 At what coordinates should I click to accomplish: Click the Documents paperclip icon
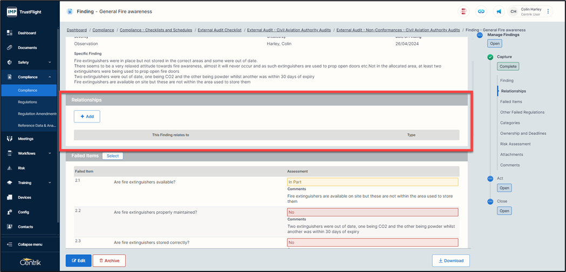point(10,47)
